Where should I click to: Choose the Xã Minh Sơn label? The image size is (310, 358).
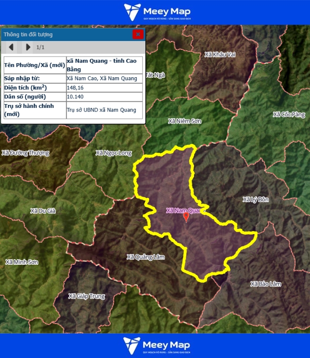(x=22, y=262)
